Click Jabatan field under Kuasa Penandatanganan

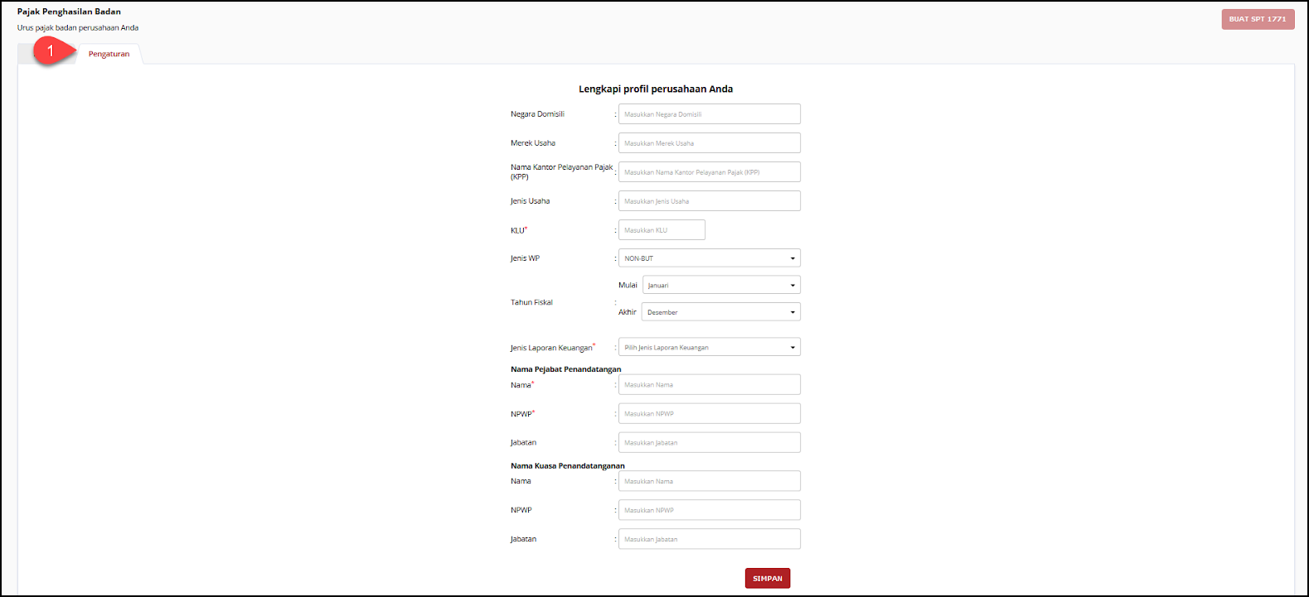point(709,539)
